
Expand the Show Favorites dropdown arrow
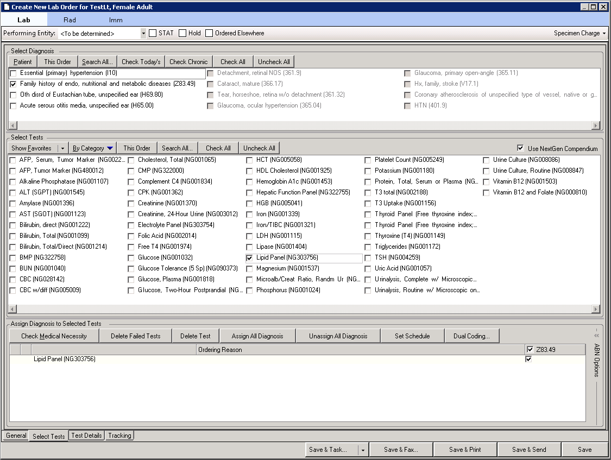point(62,148)
